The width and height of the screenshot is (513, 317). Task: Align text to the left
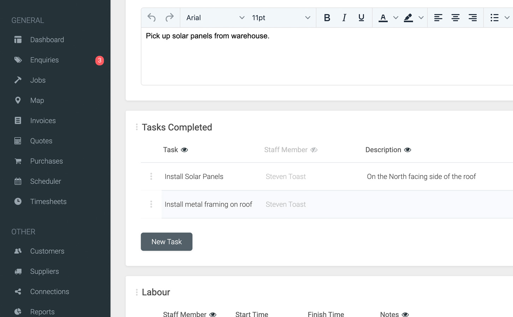pyautogui.click(x=438, y=18)
